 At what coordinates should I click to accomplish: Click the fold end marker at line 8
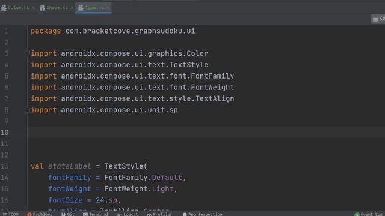click(27, 110)
